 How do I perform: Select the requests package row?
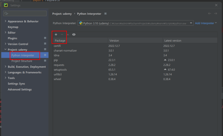(x=135, y=65)
